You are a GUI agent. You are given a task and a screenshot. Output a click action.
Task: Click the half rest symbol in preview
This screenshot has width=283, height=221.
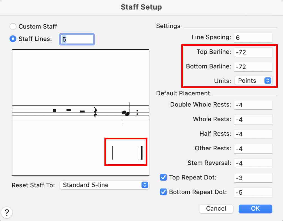click(x=82, y=111)
